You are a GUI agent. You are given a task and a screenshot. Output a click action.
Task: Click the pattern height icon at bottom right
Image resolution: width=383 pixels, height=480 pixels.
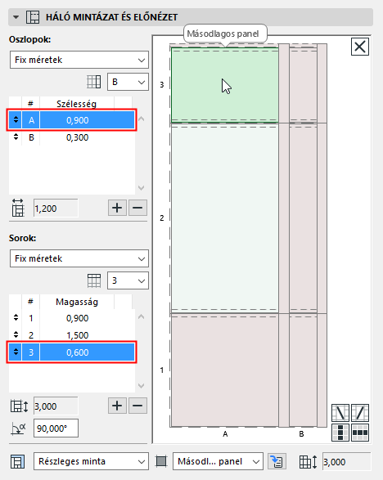pos(308,462)
